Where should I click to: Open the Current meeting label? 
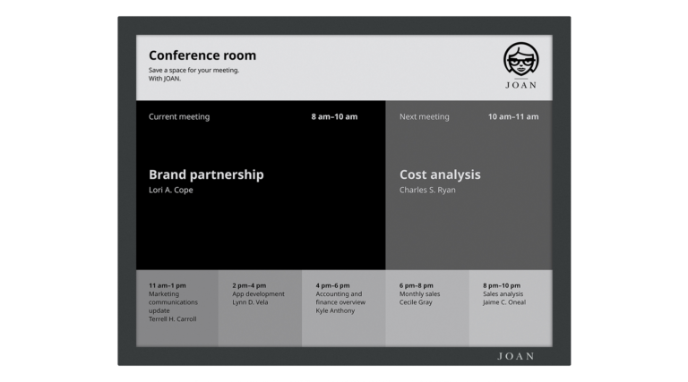(x=179, y=116)
